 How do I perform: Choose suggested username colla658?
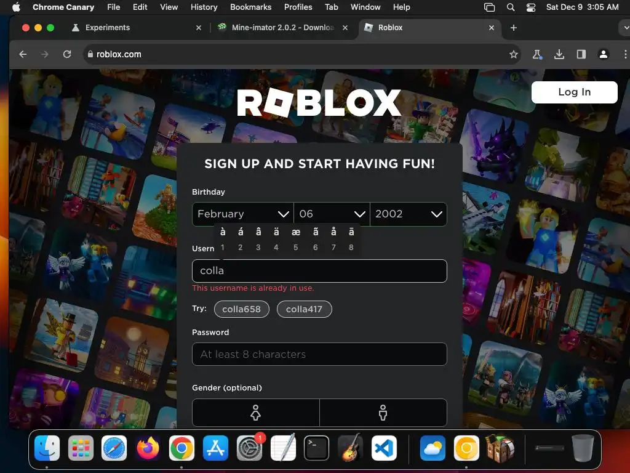tap(241, 309)
